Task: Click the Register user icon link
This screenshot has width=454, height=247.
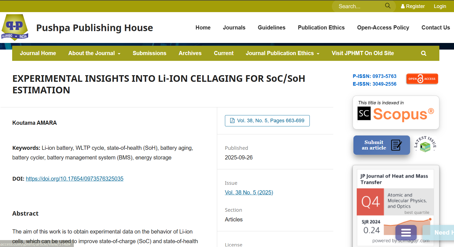Action: point(413,6)
